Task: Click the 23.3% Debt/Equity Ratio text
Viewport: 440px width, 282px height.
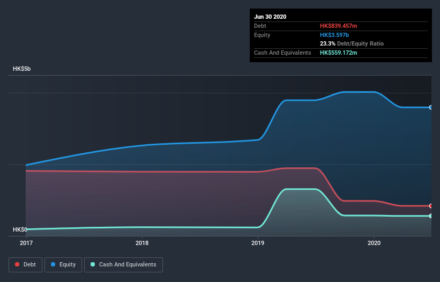Action: click(352, 43)
